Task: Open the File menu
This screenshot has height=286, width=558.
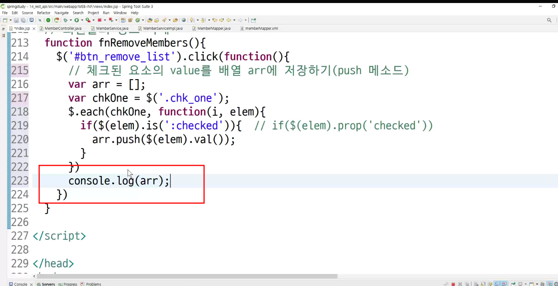Action: tap(5, 13)
